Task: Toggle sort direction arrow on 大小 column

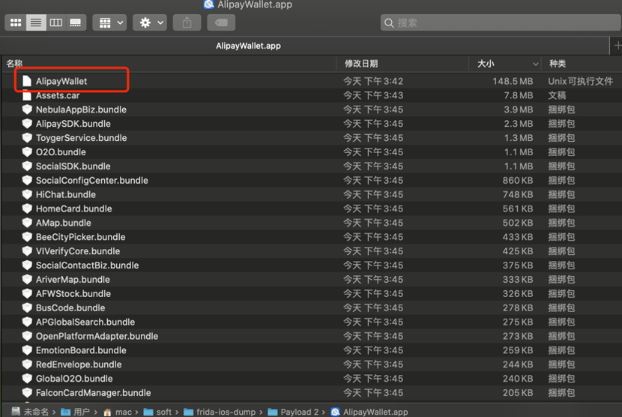Action: [536, 64]
